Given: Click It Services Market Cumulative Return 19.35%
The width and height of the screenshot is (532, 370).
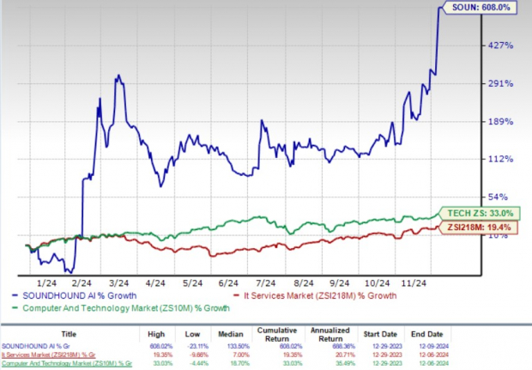Looking at the screenshot, I should [x=293, y=355].
